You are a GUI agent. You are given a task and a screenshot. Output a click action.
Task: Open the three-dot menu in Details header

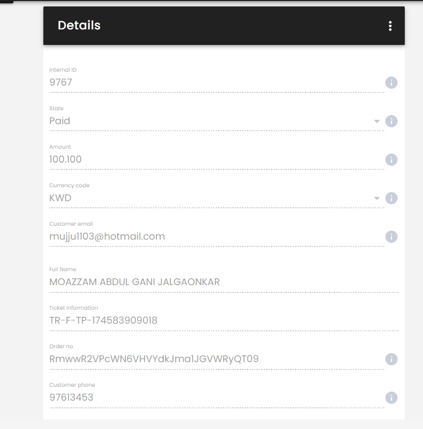(390, 26)
